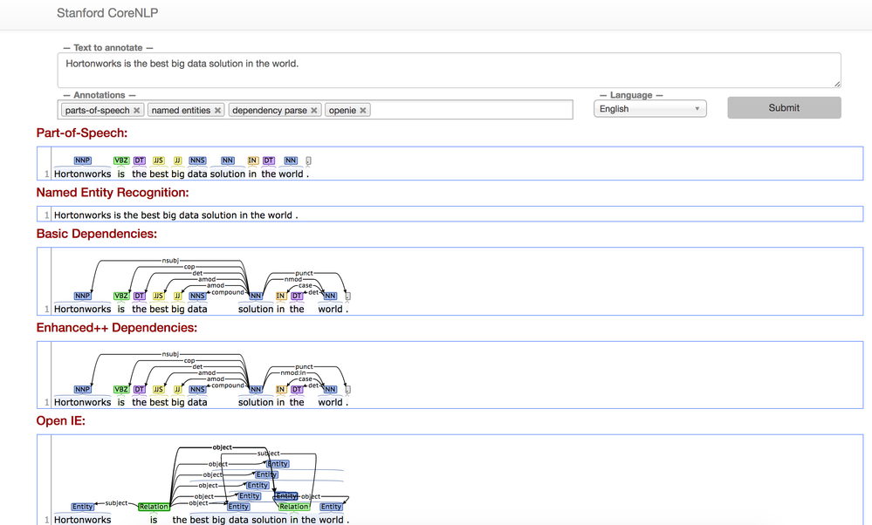Open the Language dropdown

tap(649, 108)
